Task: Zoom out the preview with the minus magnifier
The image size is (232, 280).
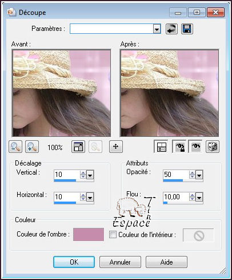Action: tap(15, 147)
